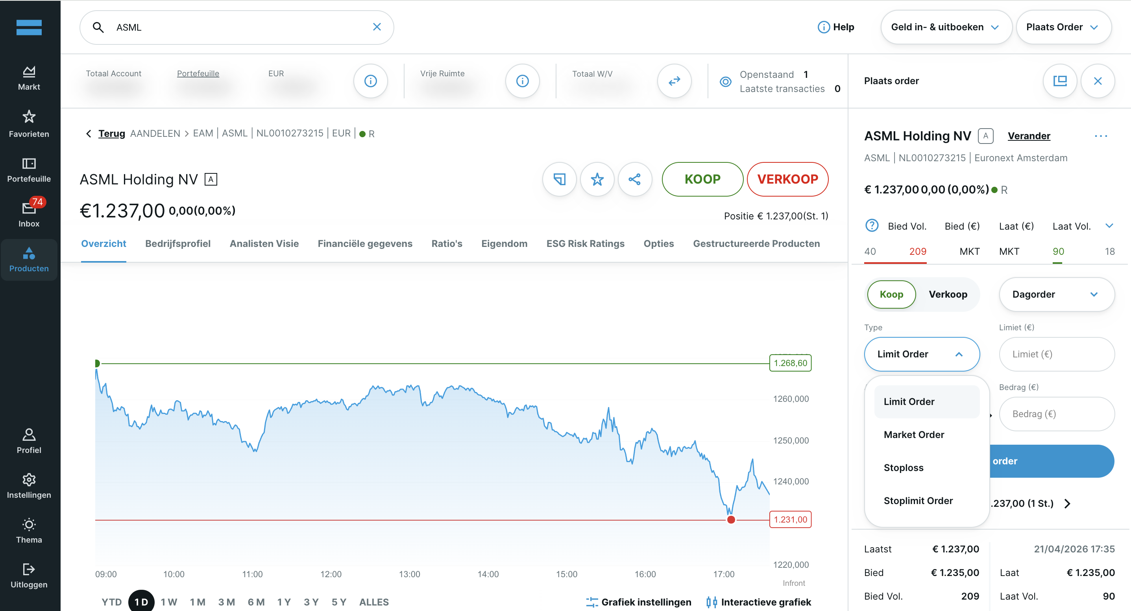
Task: Click the search magnifier icon
Action: pos(98,27)
